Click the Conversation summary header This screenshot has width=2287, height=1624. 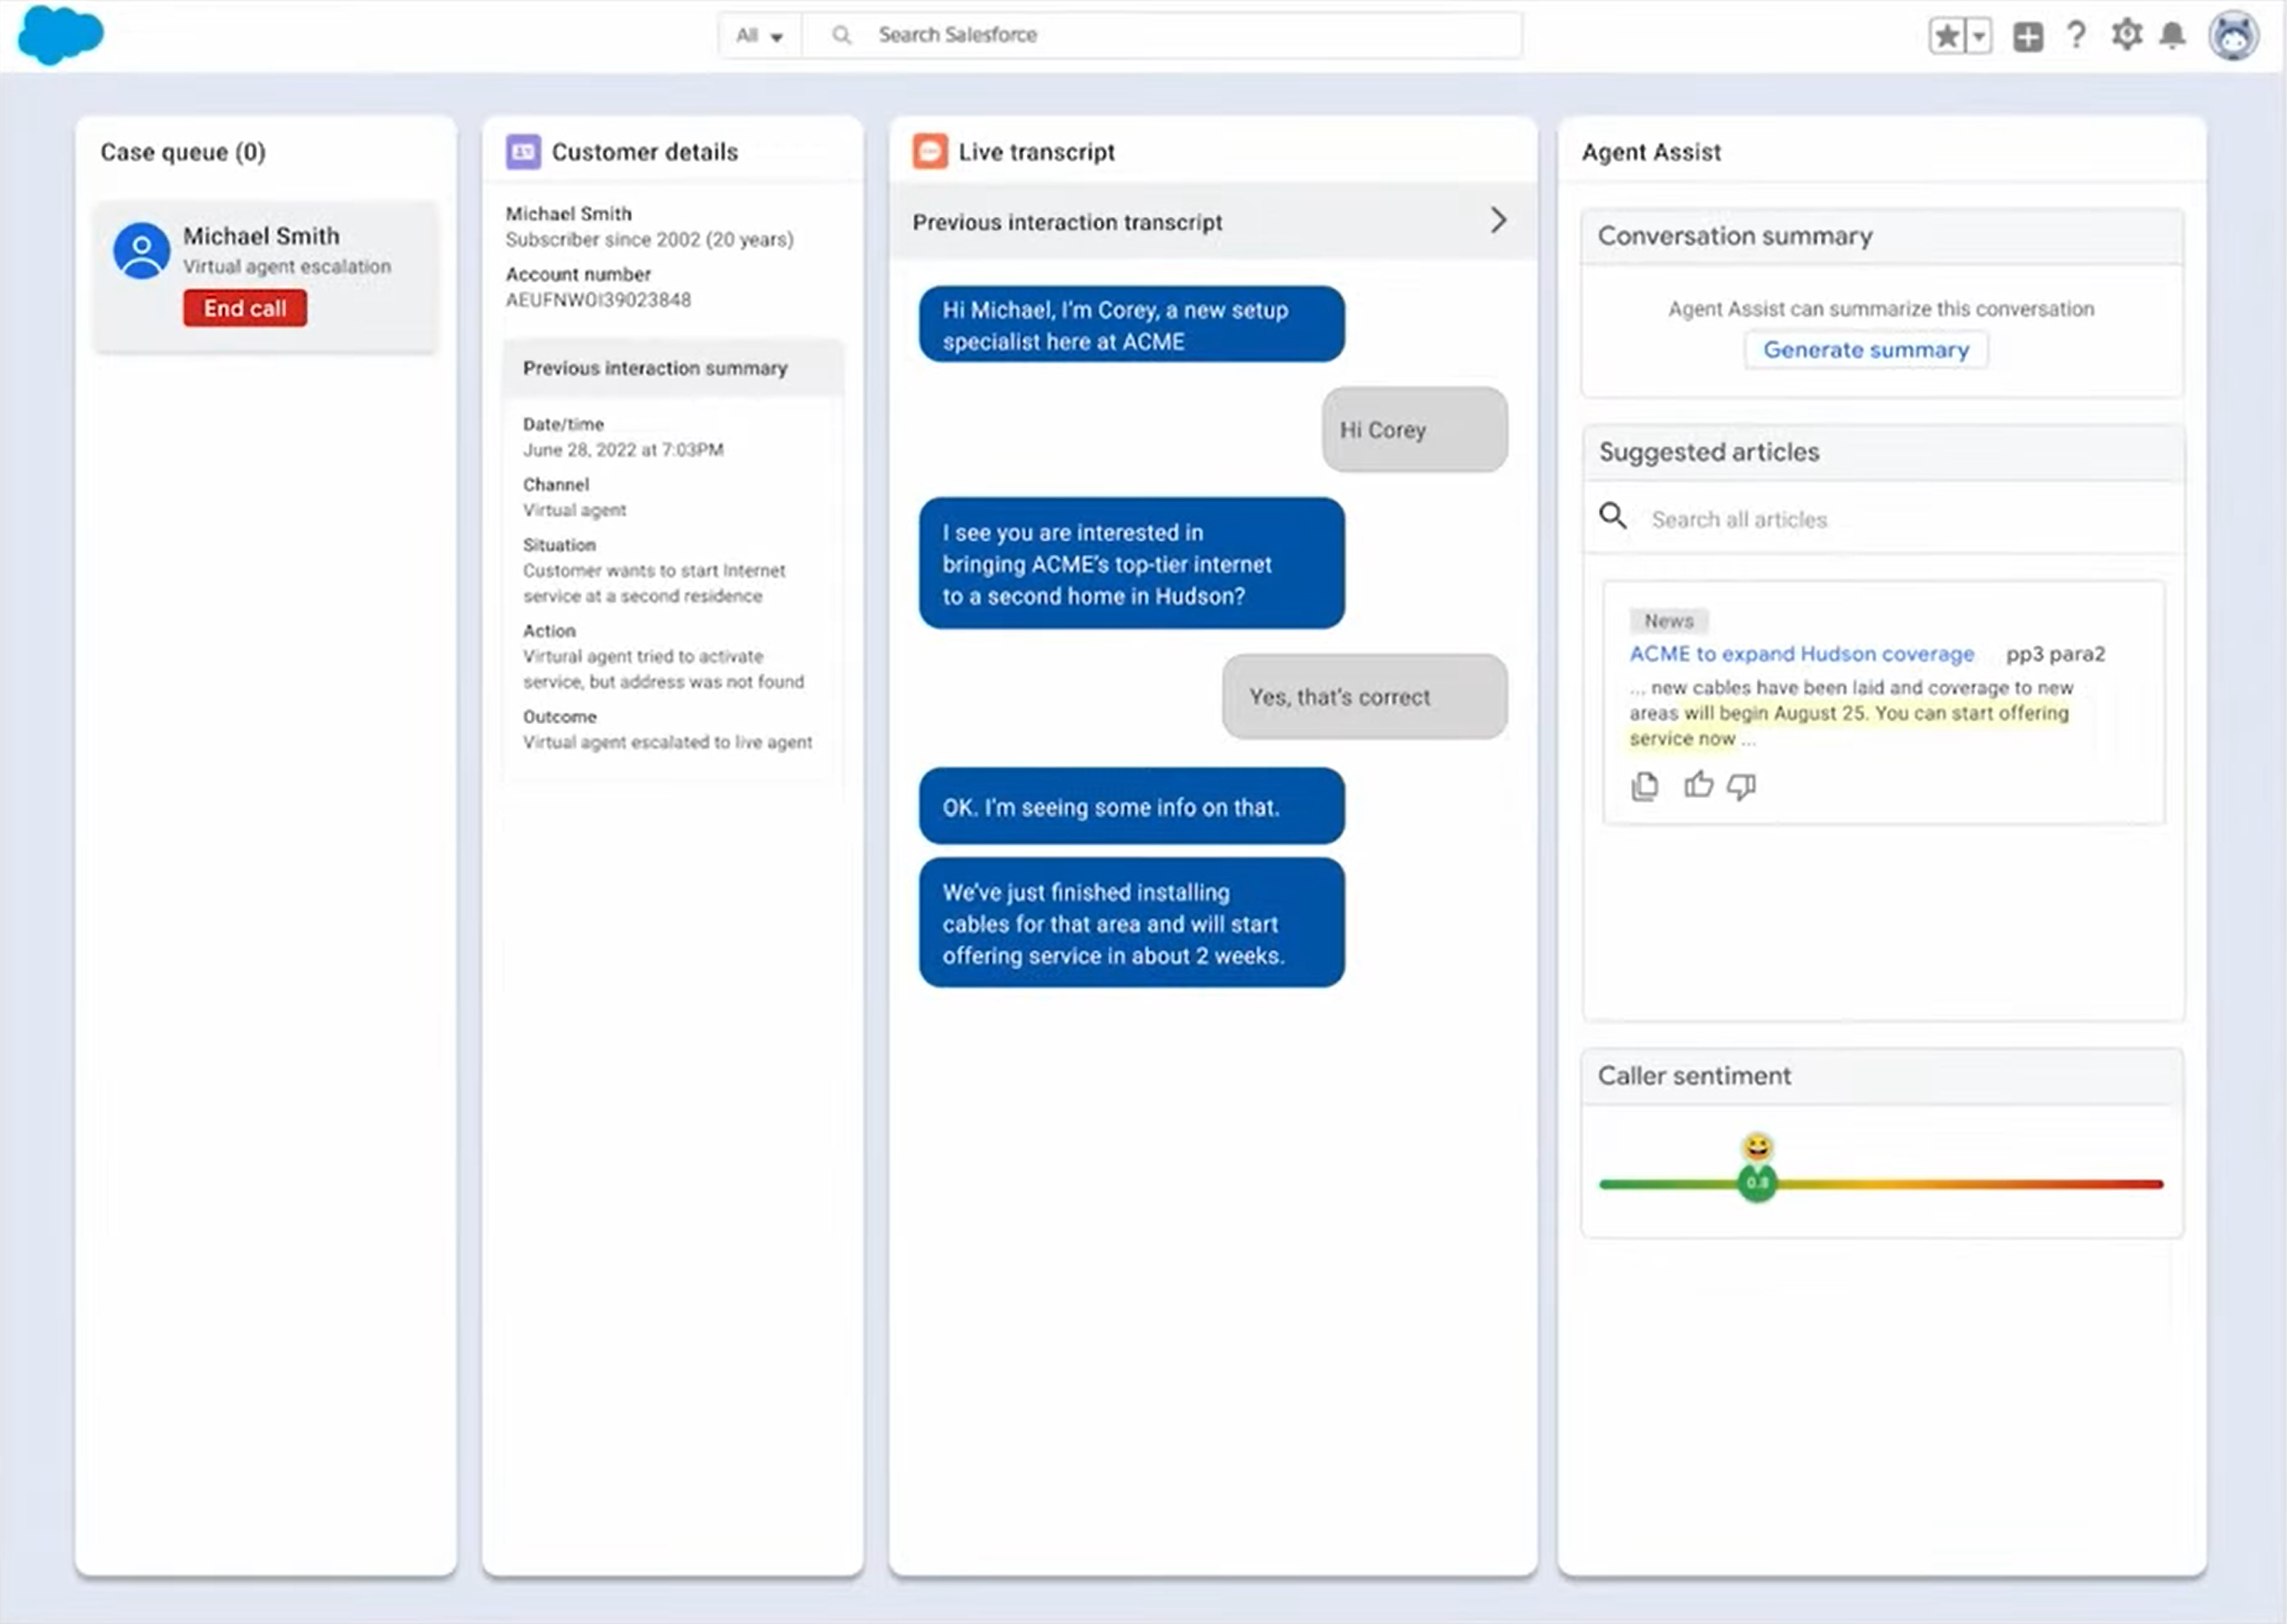coord(1881,236)
